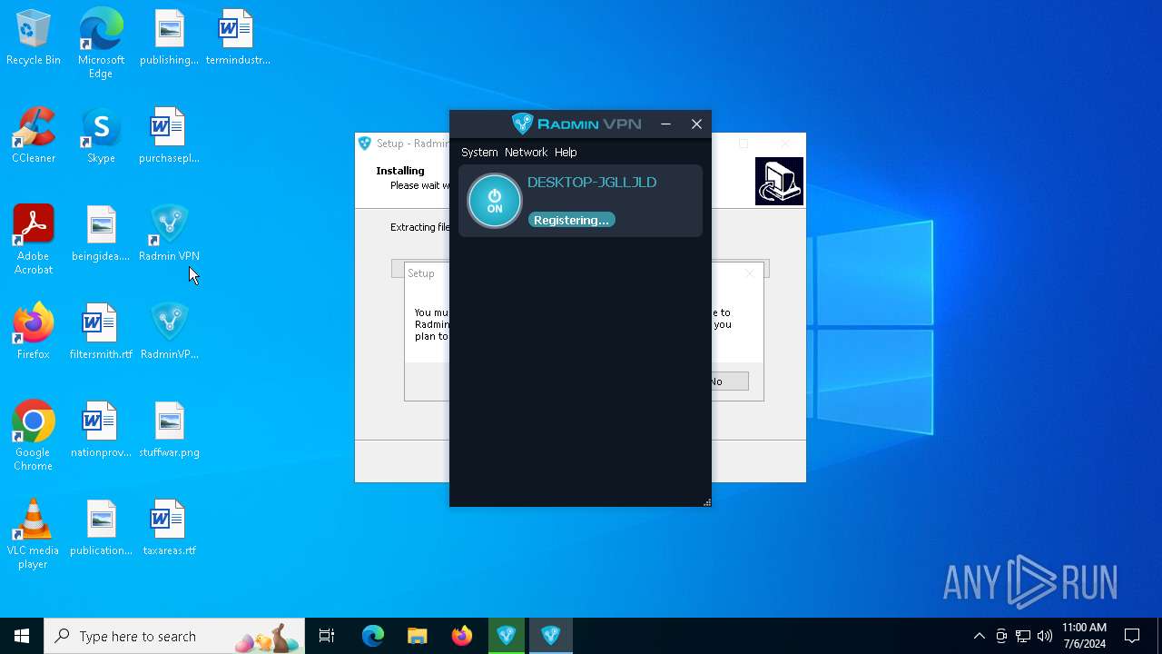Close the Radmin VPN window
The height and width of the screenshot is (654, 1162).
[696, 124]
